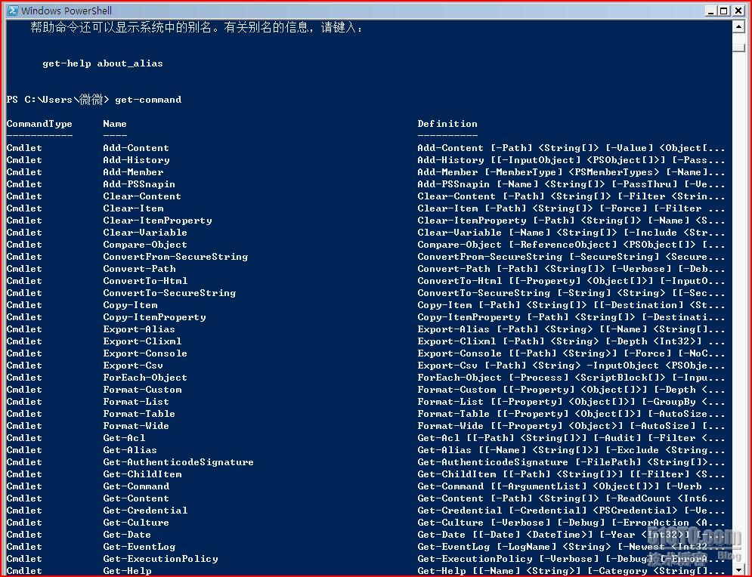Click ConvertFrom-SecureString in the Name column

[175, 256]
